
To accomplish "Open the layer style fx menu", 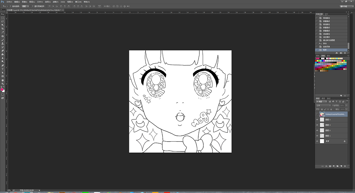I will tap(326, 166).
